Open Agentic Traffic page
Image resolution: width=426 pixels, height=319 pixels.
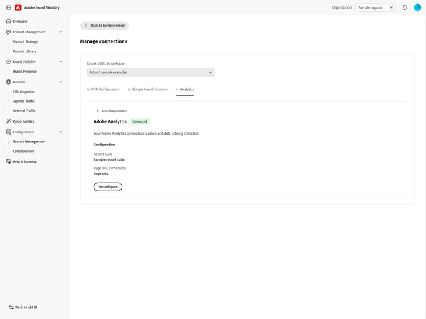[x=24, y=101]
